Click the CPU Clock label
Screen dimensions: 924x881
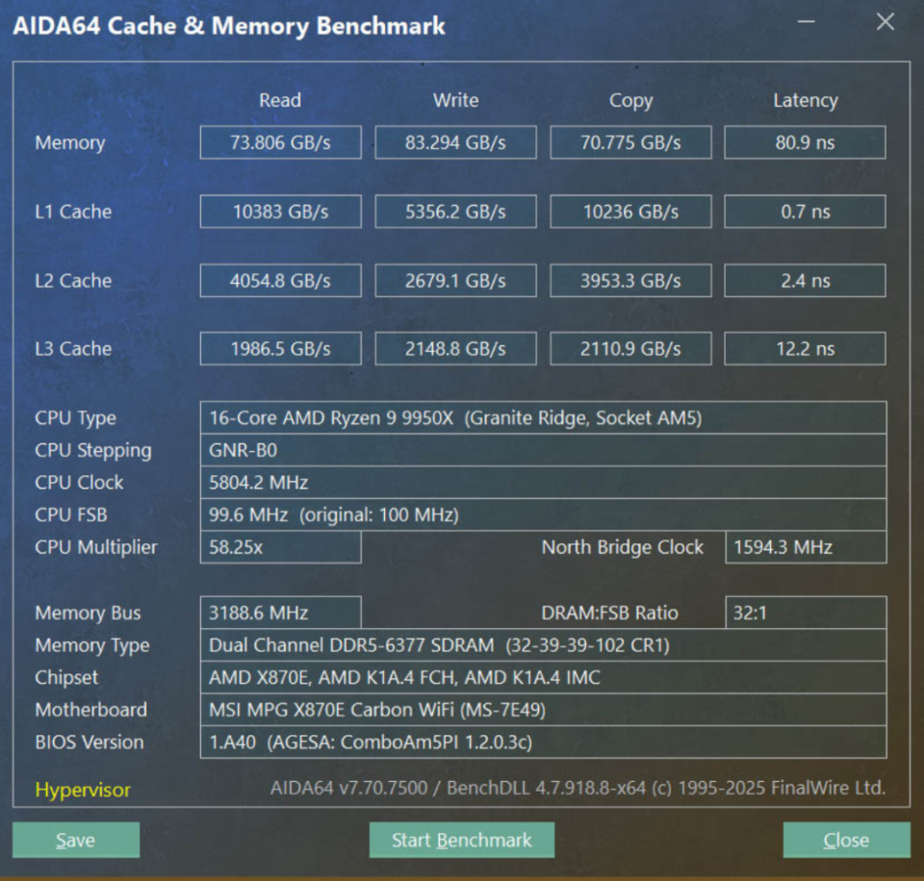click(79, 482)
